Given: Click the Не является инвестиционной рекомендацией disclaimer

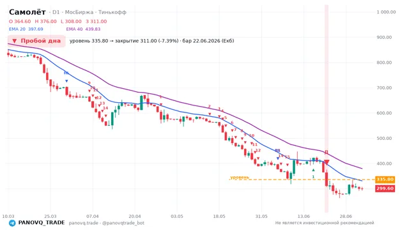Looking at the screenshot, I should 325,223.
